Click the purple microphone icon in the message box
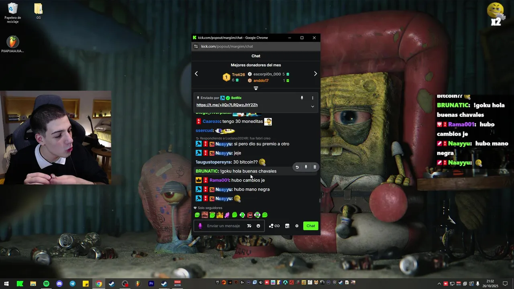Screen dimensions: 514x289 click(200, 226)
